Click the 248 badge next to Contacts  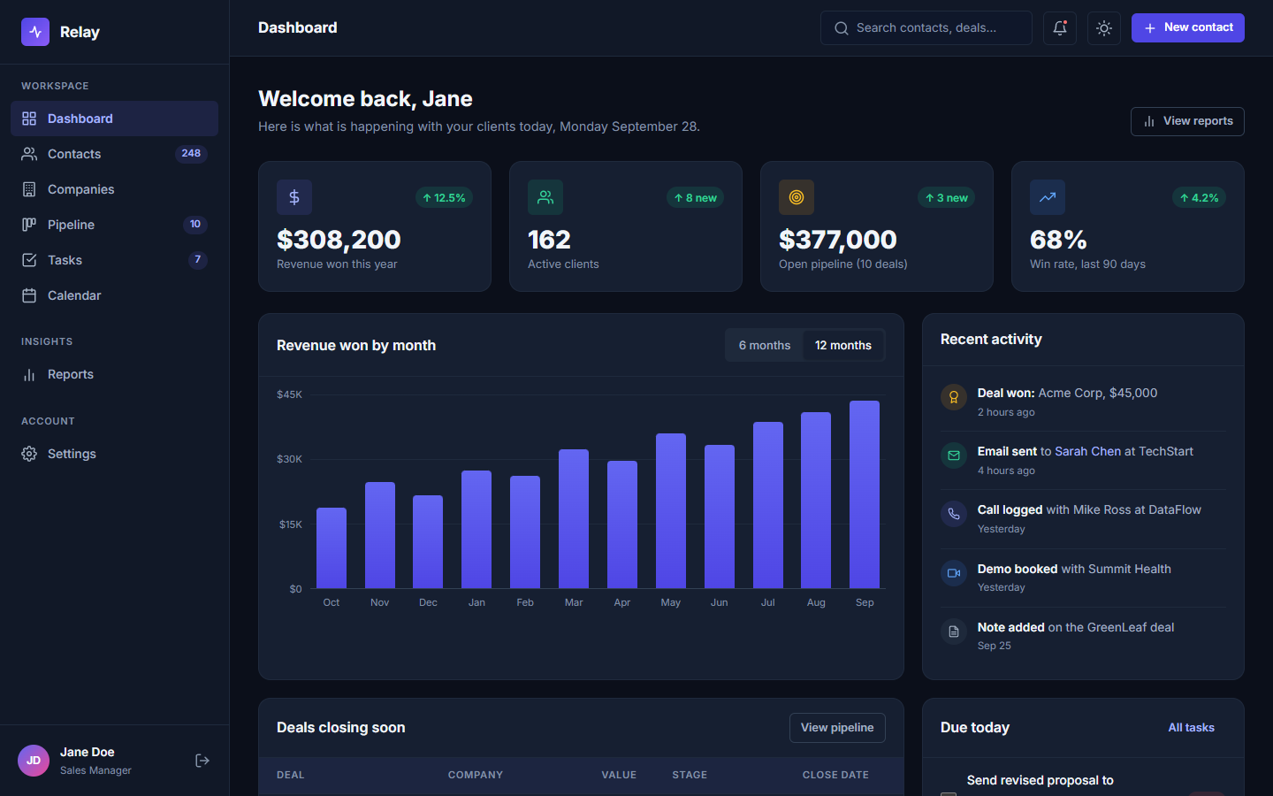pyautogui.click(x=191, y=154)
